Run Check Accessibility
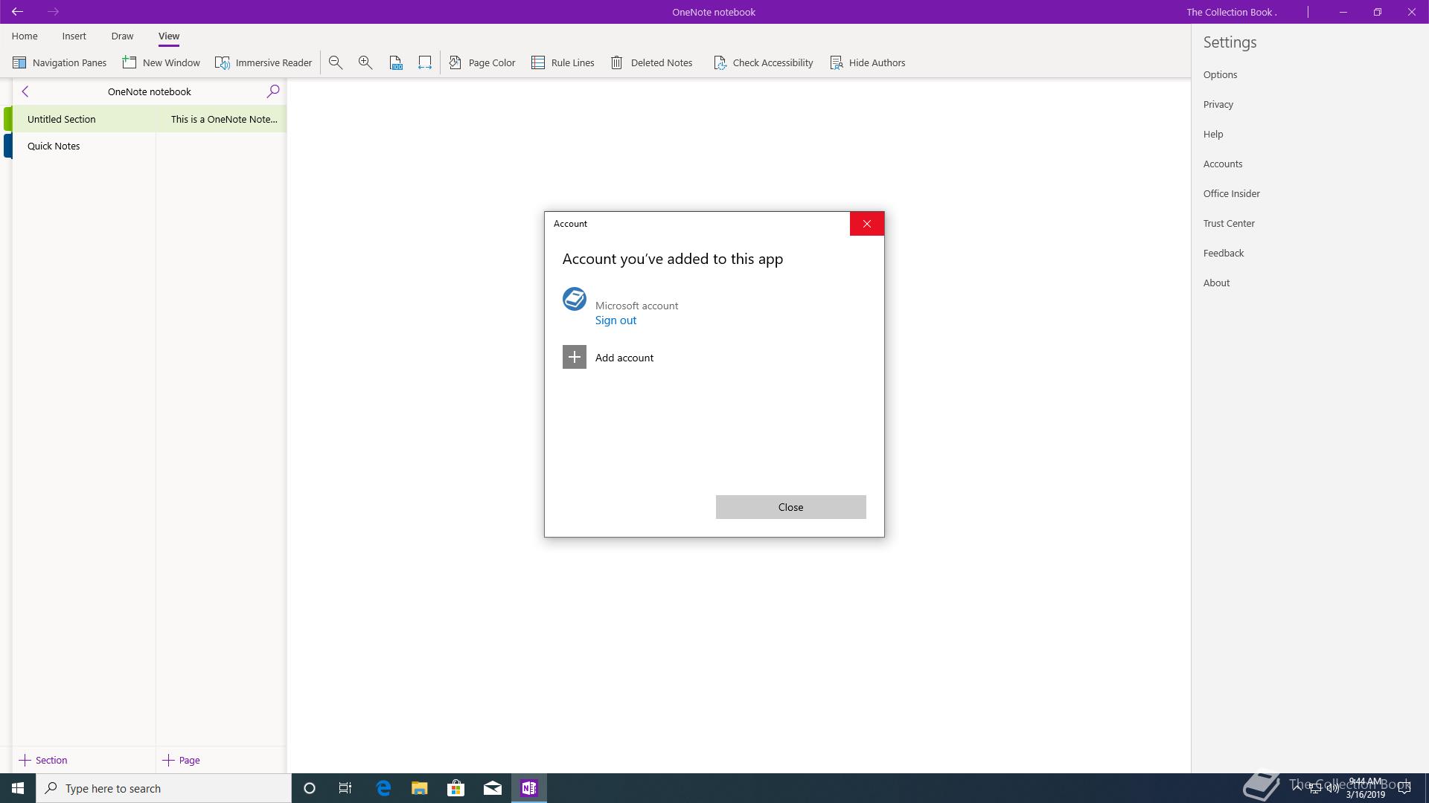 coord(763,62)
